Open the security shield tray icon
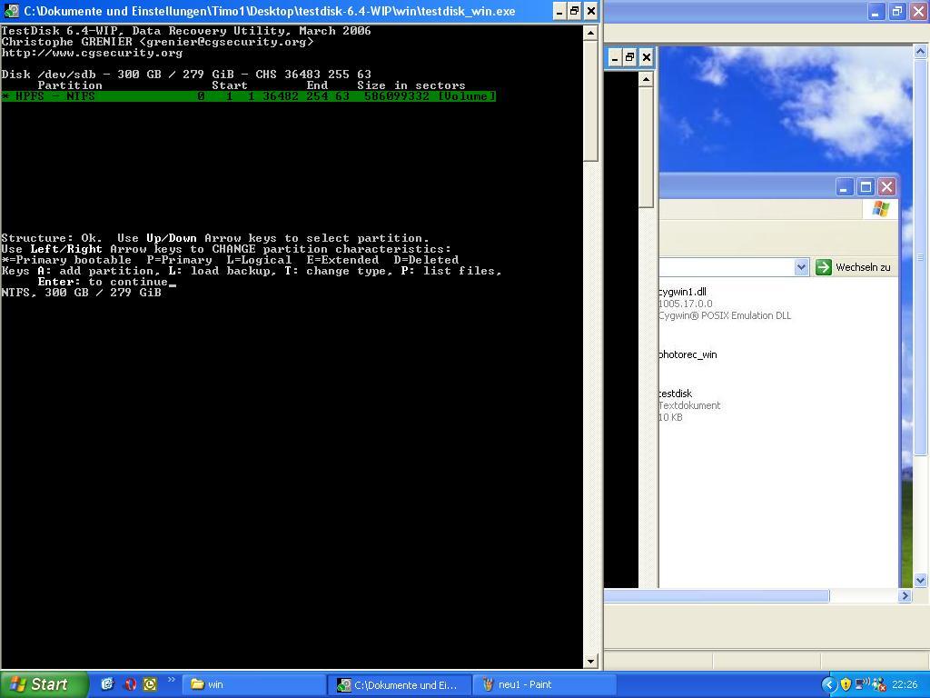930x698 pixels. point(846,684)
